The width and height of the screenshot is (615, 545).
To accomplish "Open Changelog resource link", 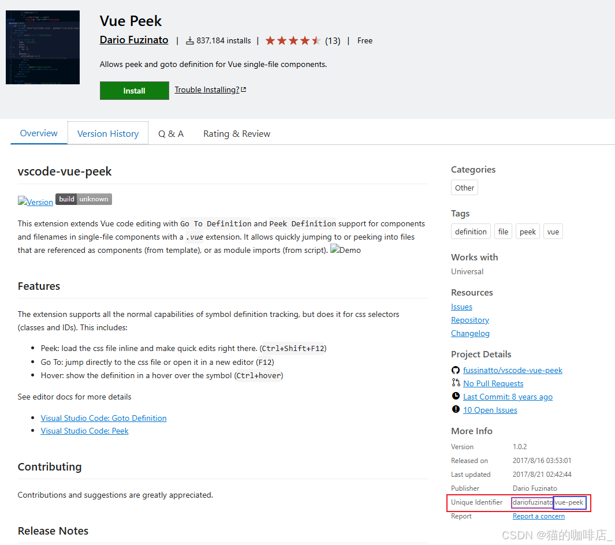I will (470, 333).
